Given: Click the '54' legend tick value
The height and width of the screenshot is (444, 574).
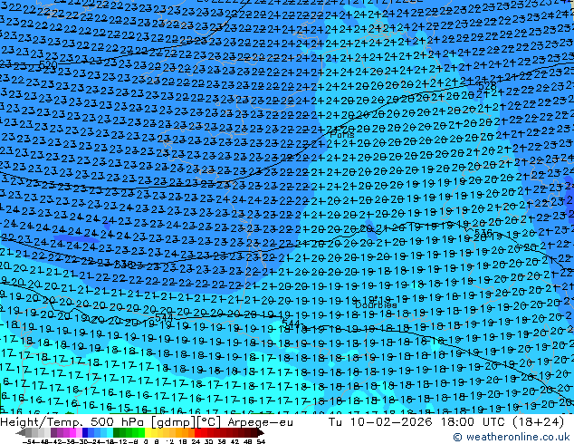Looking at the screenshot, I should click(x=261, y=442).
